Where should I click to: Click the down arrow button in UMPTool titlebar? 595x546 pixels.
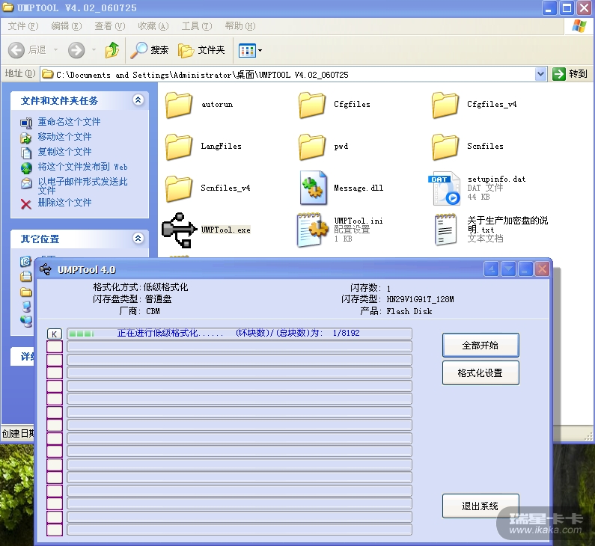[x=508, y=269]
